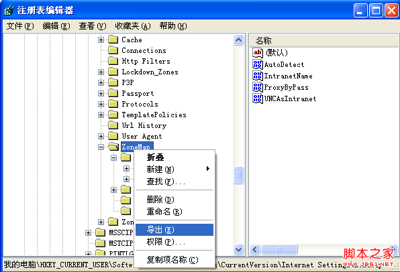Expand the User Agent key

(x=101, y=136)
